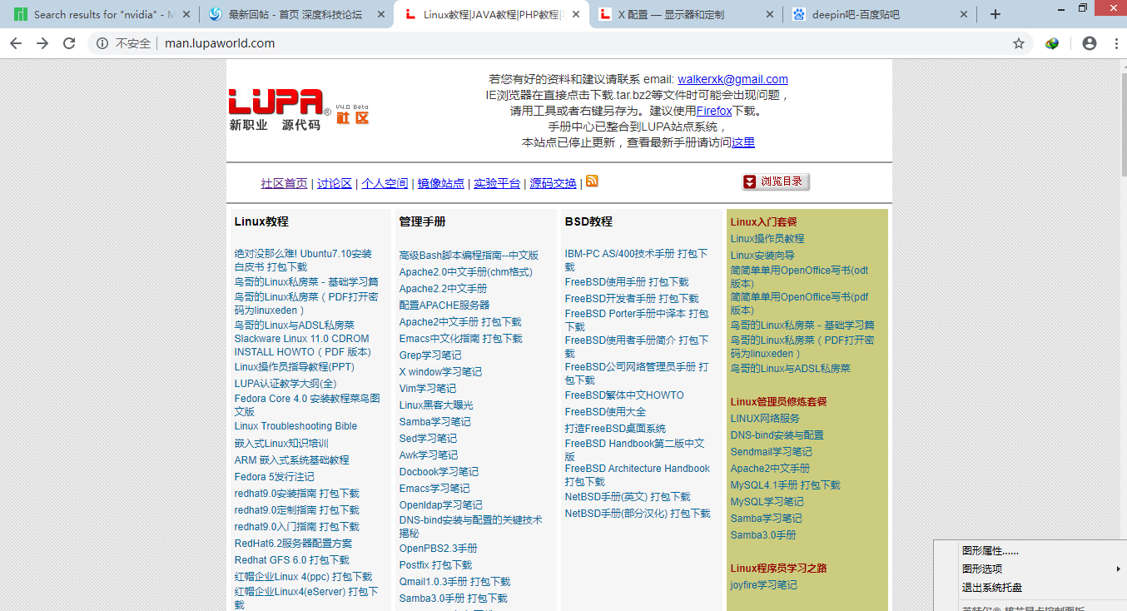Open the 配置APACHE服务器 link
The height and width of the screenshot is (611, 1127).
444,305
